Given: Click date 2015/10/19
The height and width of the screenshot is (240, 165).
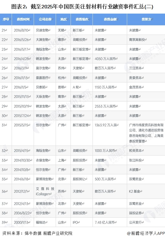Looking at the screenshot, I should tap(23, 106).
